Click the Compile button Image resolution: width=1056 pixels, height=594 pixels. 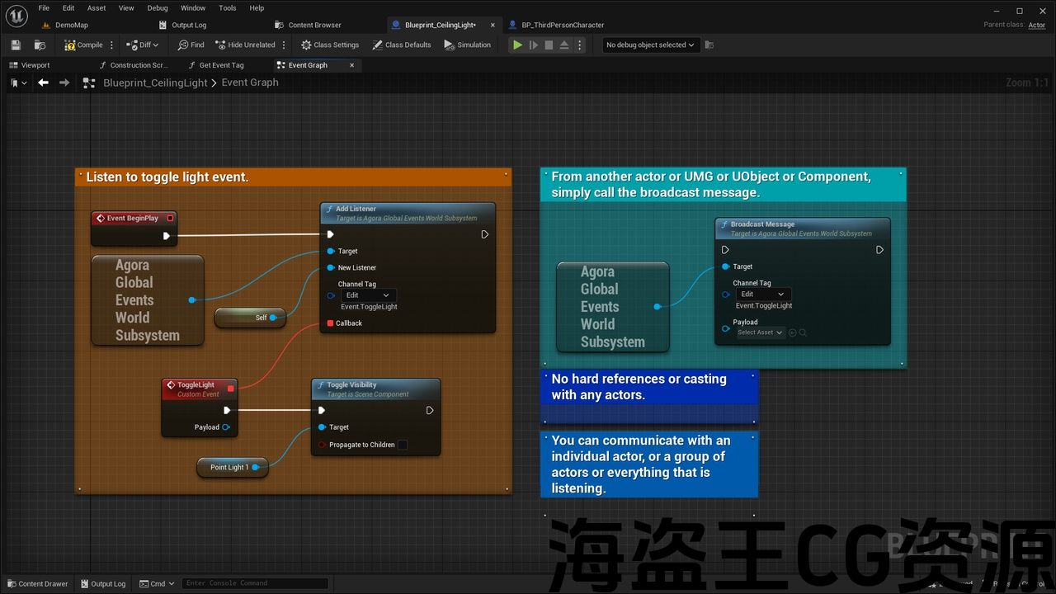(84, 45)
